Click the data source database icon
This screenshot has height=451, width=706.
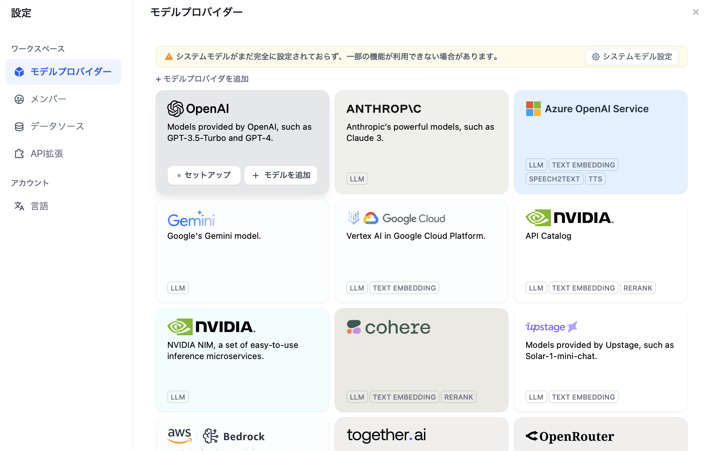(x=19, y=127)
